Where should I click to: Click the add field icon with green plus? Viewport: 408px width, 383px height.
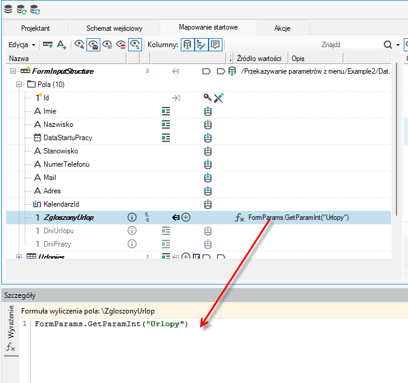click(48, 45)
